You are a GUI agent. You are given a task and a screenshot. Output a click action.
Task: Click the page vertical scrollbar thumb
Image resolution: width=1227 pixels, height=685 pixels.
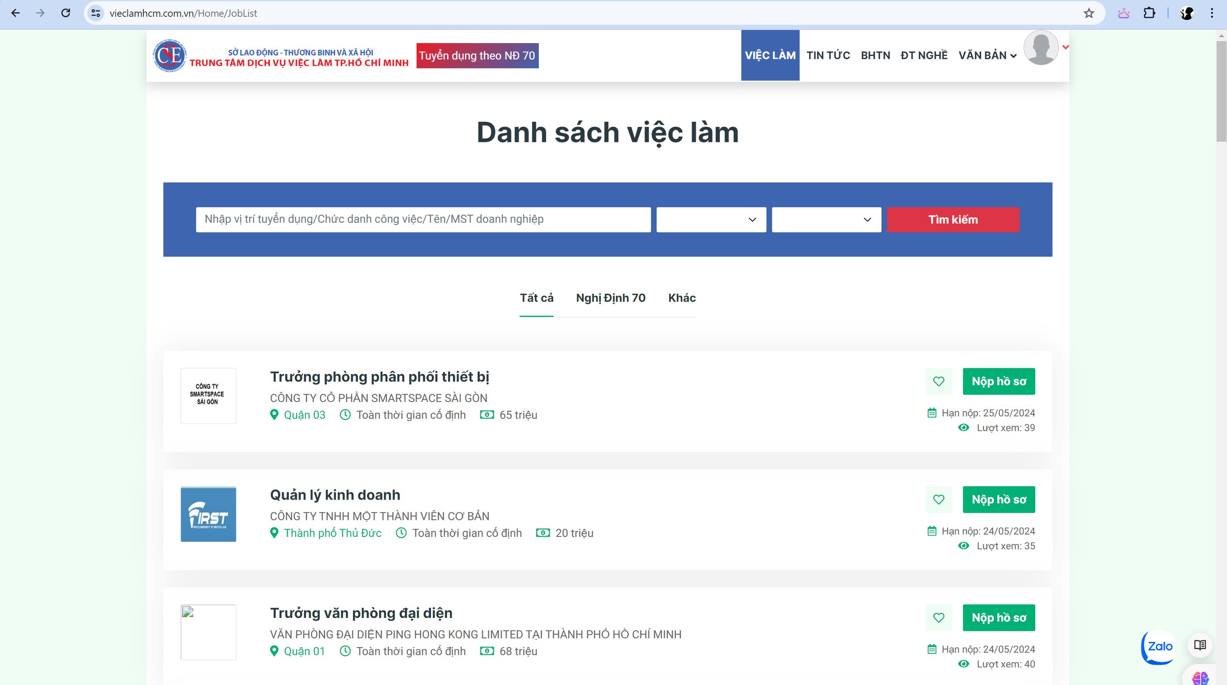[x=1221, y=91]
